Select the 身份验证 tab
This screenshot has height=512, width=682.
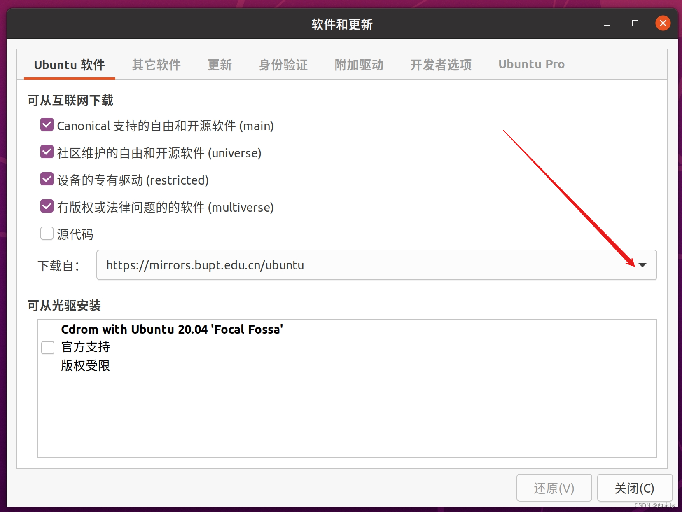click(x=283, y=65)
